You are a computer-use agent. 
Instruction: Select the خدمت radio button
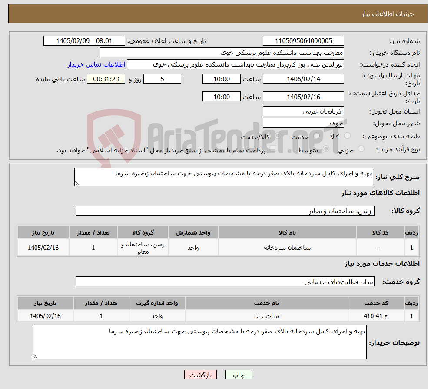point(317,136)
